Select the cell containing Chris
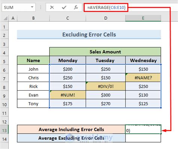This screenshot has height=149, width=178. [33, 77]
